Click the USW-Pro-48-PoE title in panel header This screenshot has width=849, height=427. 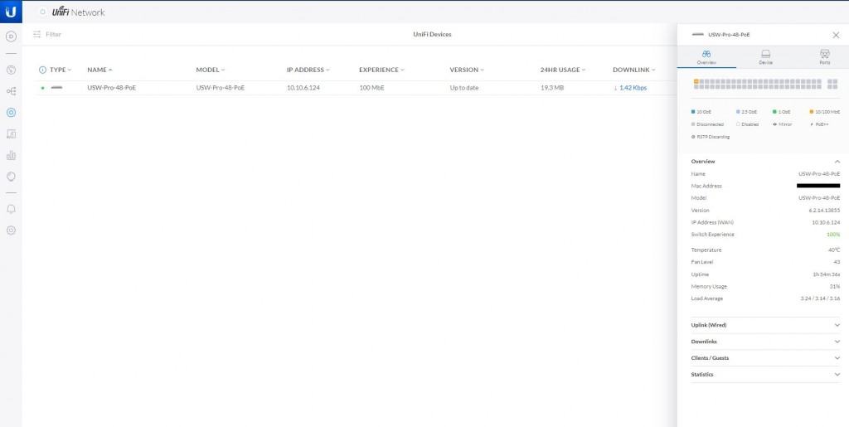click(729, 35)
